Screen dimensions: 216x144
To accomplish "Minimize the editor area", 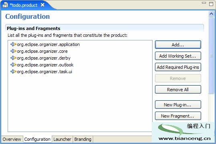I will 204,3.
